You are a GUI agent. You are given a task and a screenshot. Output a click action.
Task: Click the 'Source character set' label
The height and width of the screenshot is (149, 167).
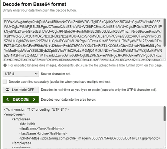(56, 74)
